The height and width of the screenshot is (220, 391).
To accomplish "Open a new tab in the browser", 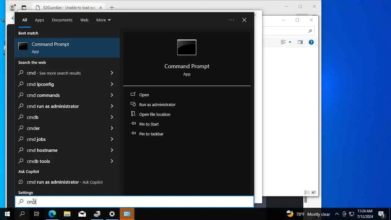I will 112,7.
